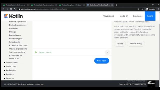Open the Hands-on nav item
Image resolution: width=160 pixels, height=90 pixels.
coord(123,16)
